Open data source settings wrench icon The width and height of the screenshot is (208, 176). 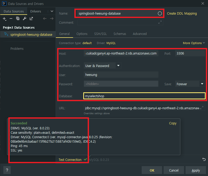point(25,19)
